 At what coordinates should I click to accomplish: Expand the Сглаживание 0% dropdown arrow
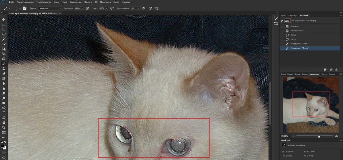(x=138, y=8)
